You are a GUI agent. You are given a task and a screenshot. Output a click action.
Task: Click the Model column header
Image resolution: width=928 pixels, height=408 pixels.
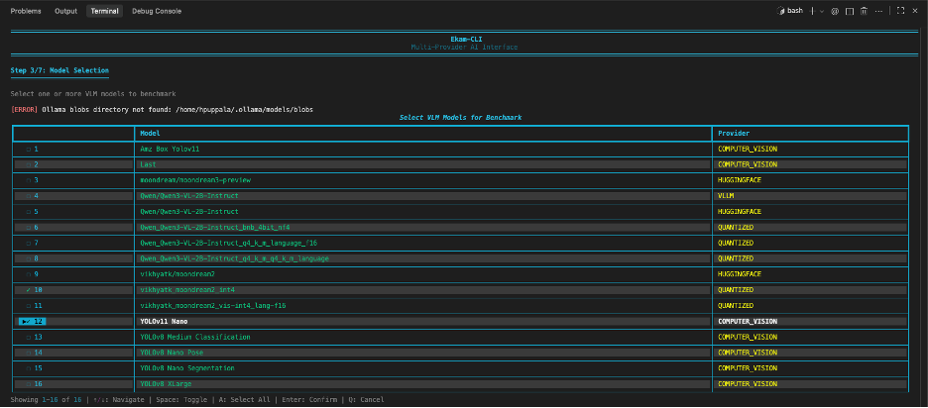click(150, 133)
